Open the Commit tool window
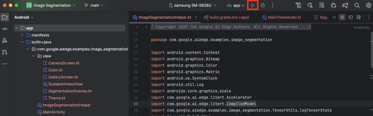The image size is (373, 116). point(5,29)
